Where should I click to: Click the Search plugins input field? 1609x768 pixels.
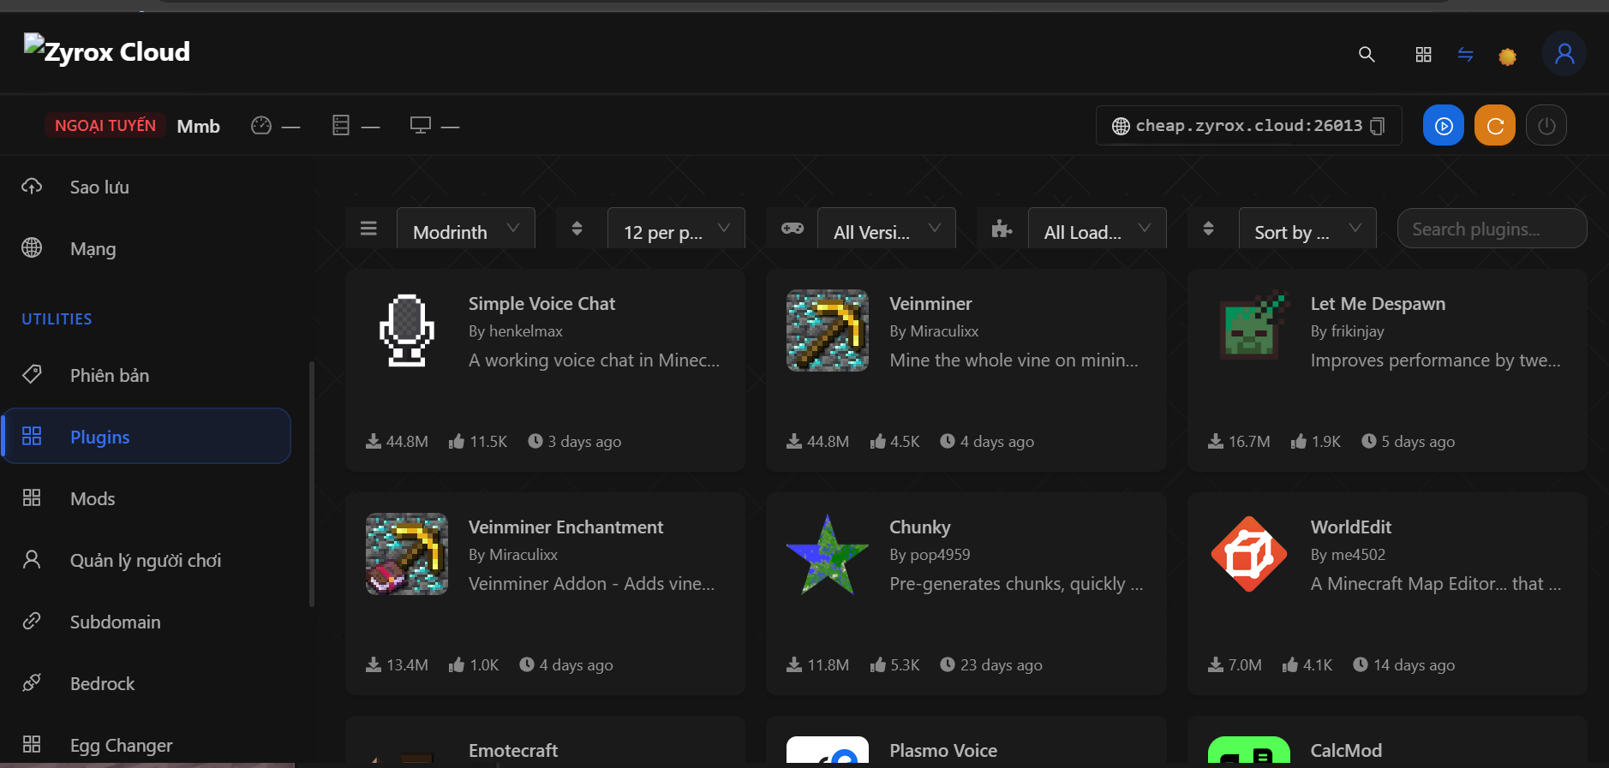click(1491, 229)
